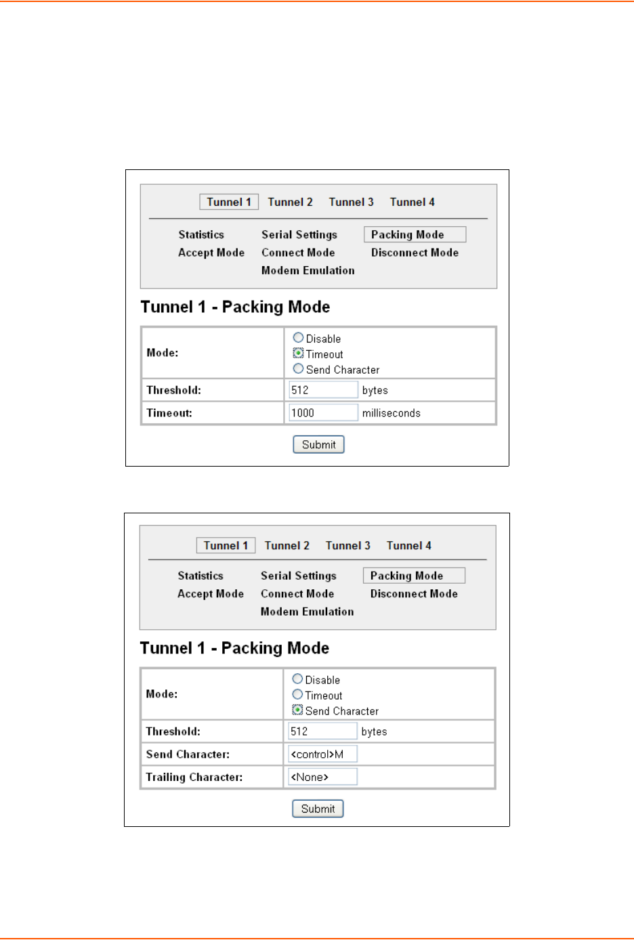
Task: Open Serial Settings link in the top panel
Action: [x=299, y=234]
